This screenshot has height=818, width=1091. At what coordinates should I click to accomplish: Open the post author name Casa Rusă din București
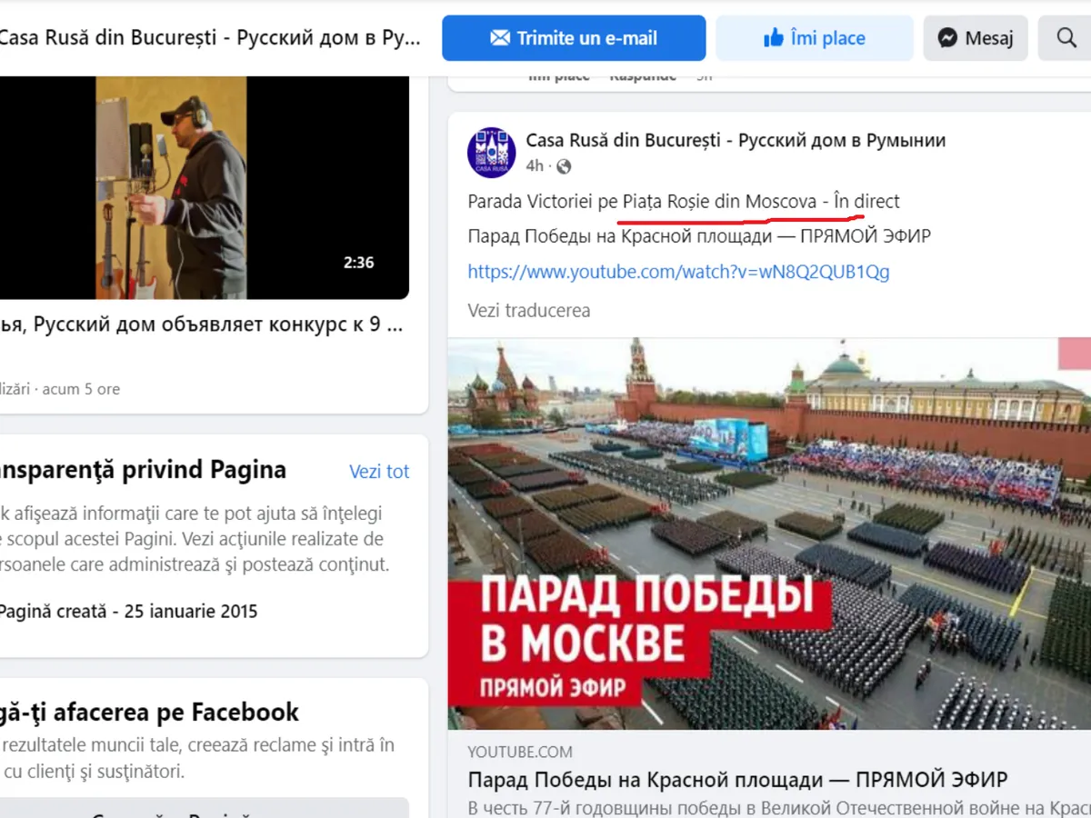coord(736,140)
